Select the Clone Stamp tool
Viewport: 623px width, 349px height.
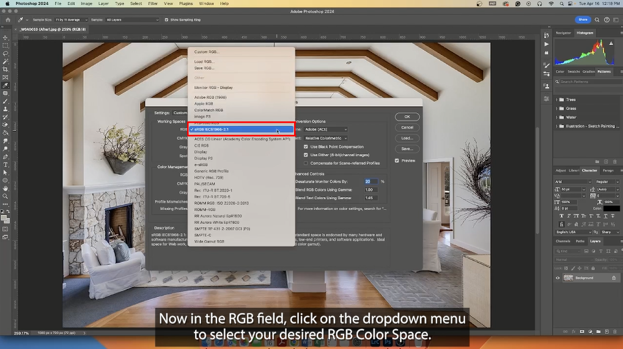6,109
